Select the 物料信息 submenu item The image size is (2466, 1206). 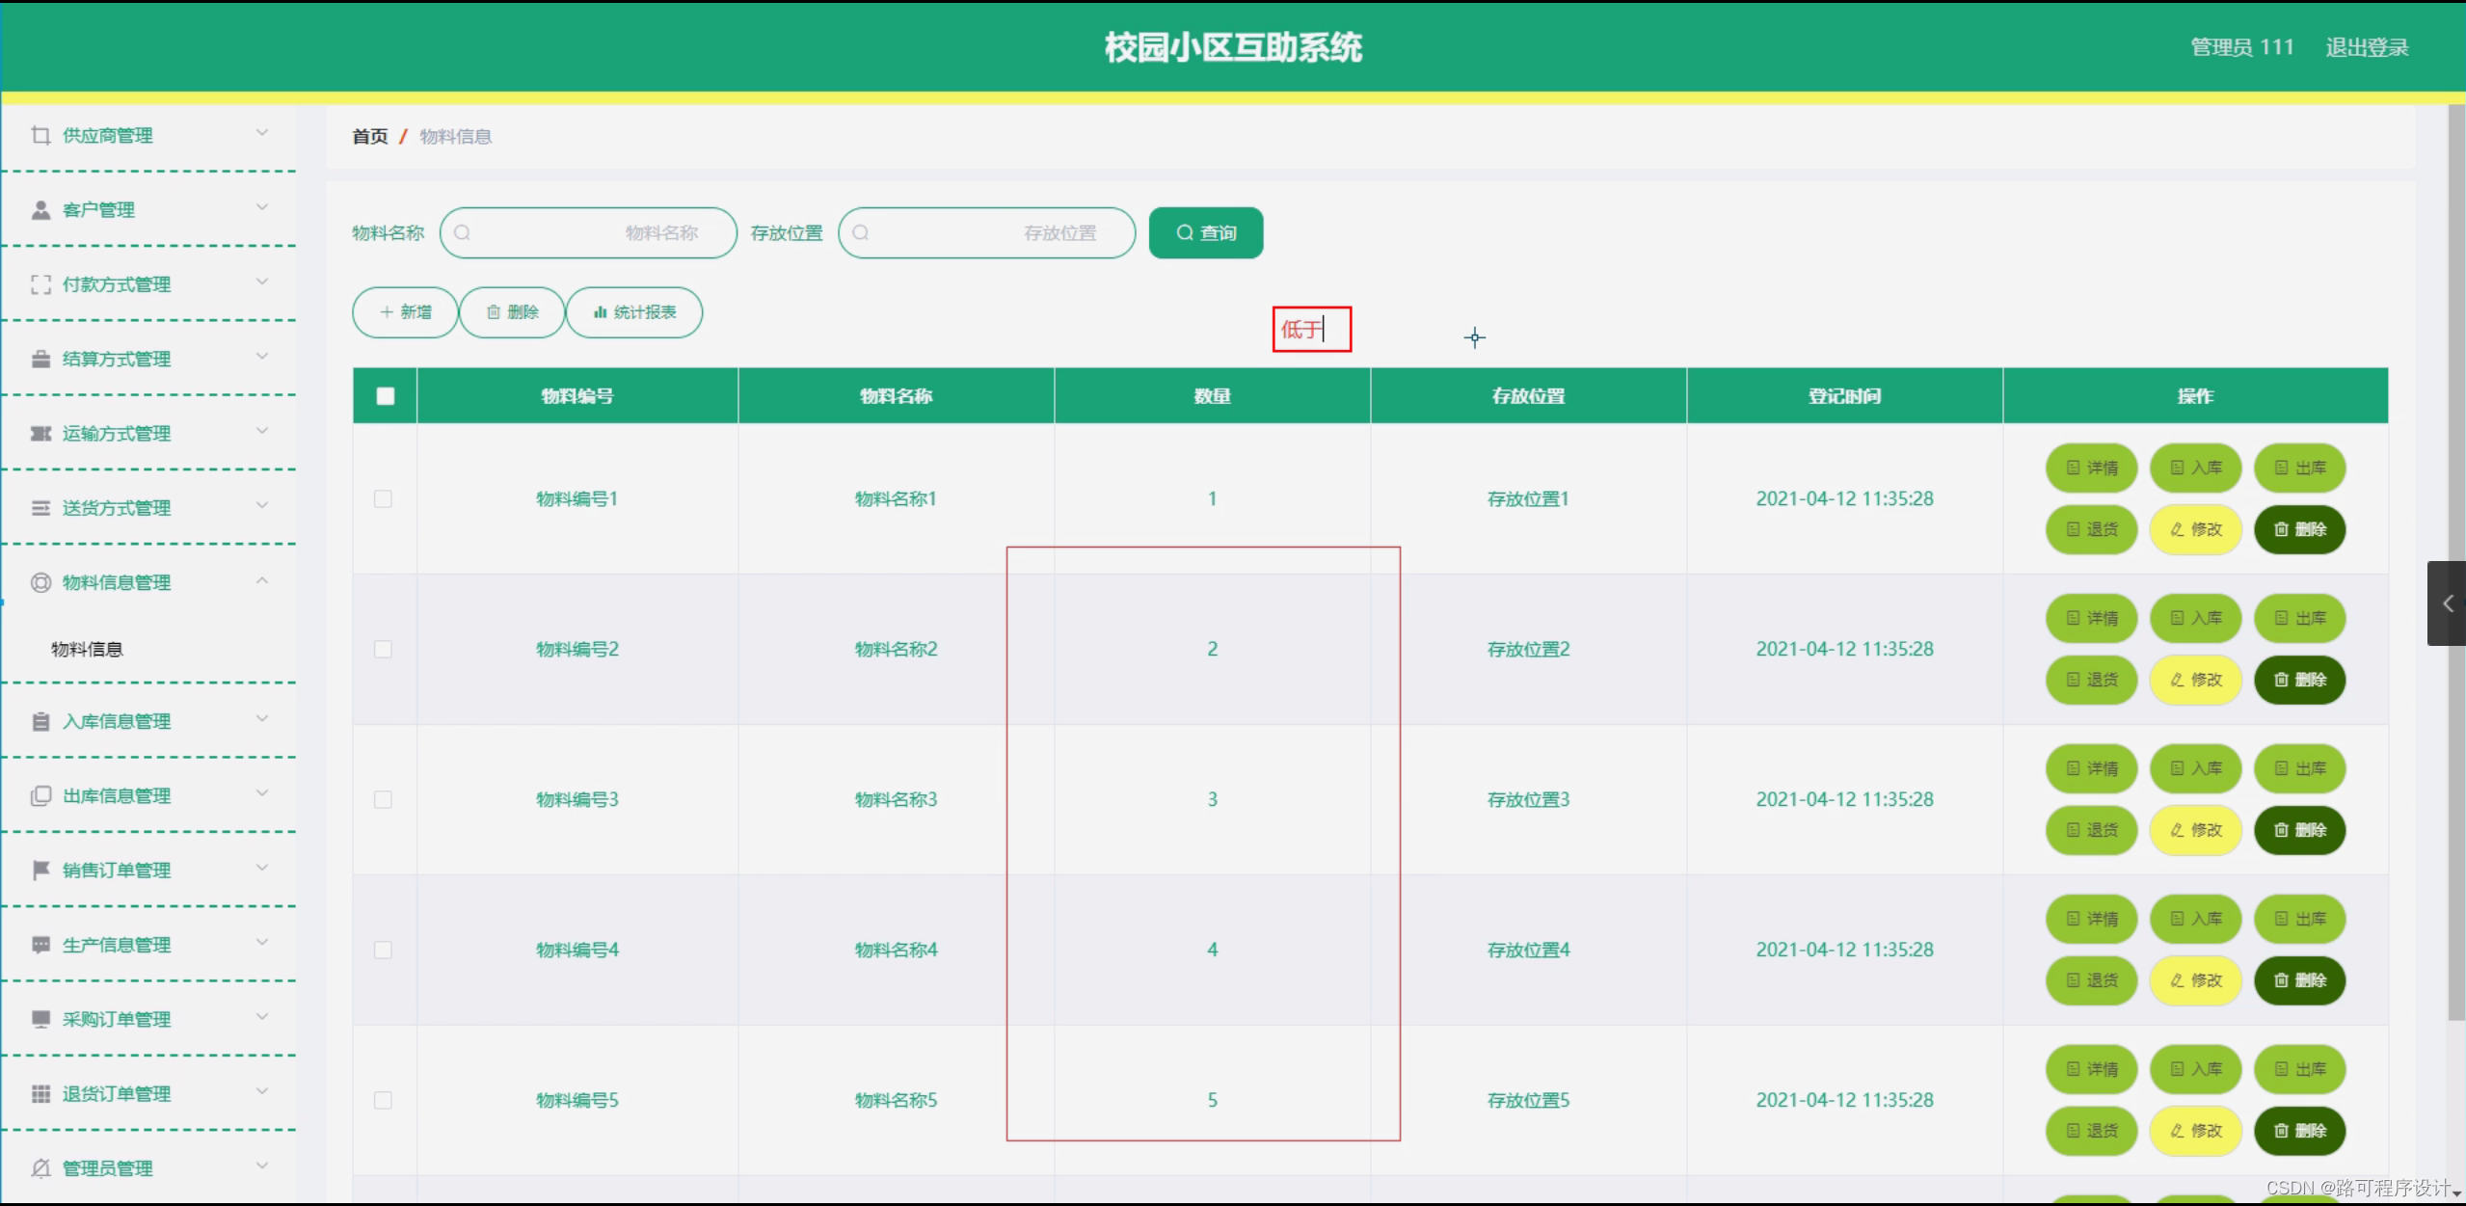(86, 649)
